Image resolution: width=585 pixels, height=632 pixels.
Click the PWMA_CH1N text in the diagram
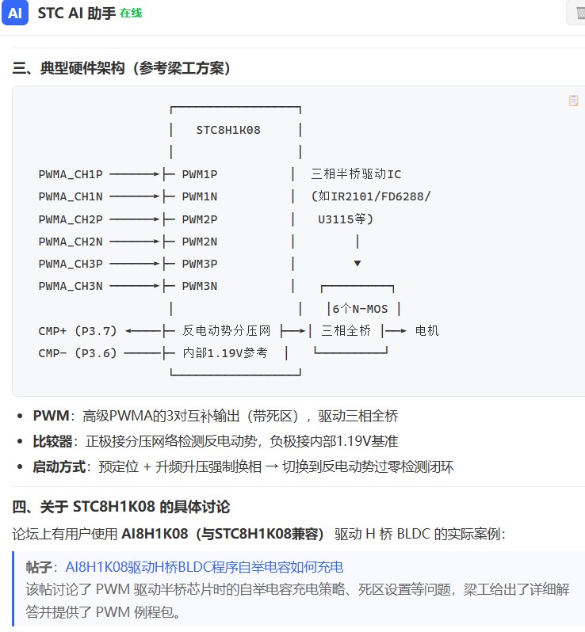pos(71,196)
